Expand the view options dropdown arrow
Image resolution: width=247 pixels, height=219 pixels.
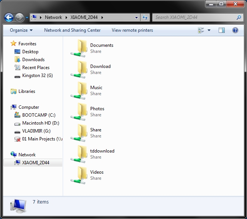209,30
